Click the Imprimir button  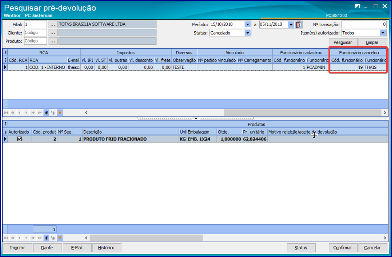(x=18, y=248)
